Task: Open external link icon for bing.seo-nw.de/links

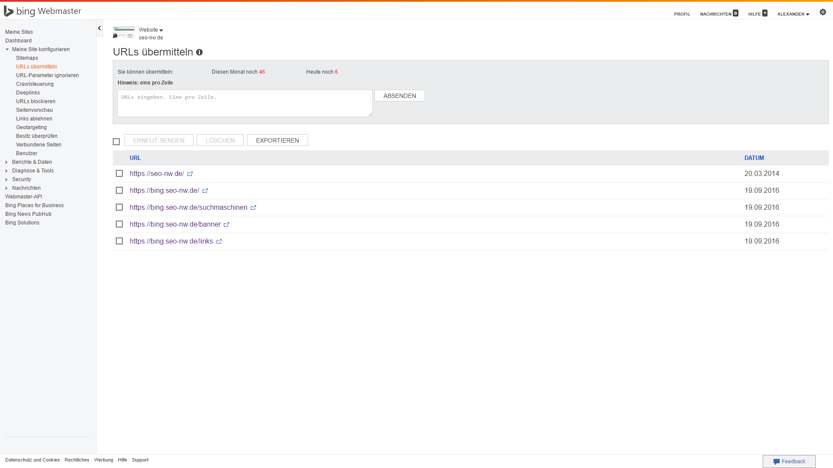Action: [219, 241]
